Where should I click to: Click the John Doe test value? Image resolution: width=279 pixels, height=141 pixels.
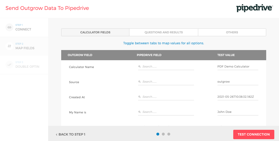click(238, 112)
